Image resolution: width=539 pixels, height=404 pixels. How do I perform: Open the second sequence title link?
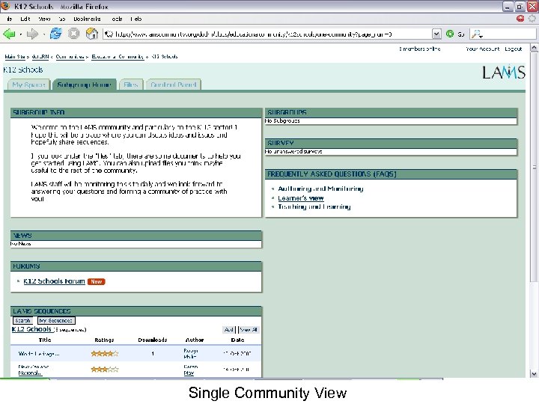coord(33,370)
